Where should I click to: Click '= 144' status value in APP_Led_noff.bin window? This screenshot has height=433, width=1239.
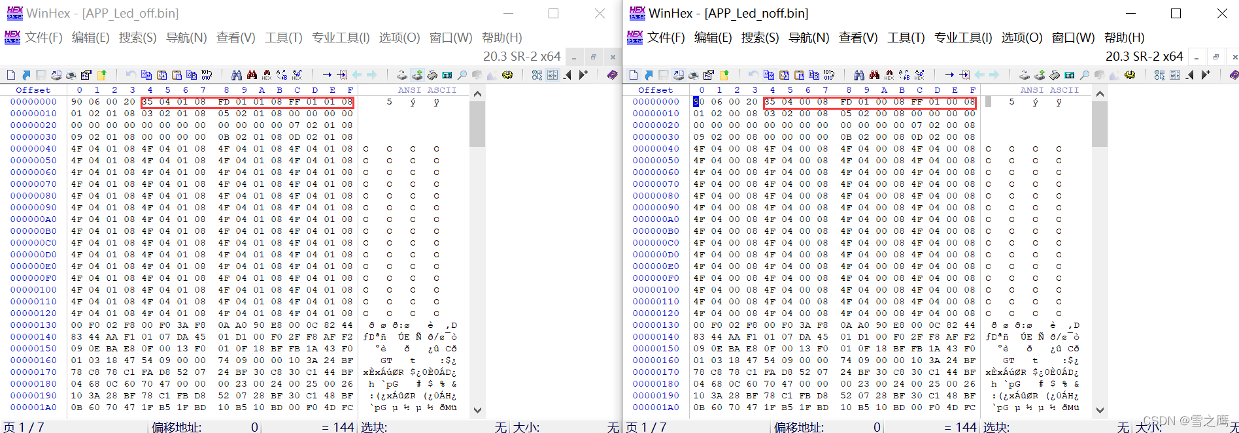960,426
